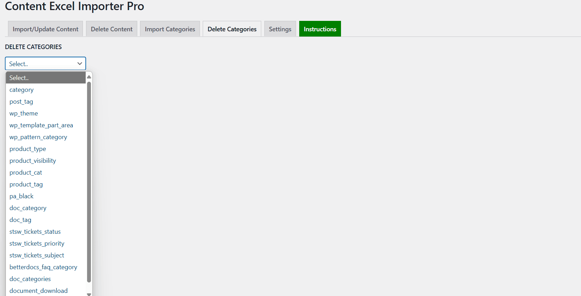Select the Delete Categories tab

point(232,29)
